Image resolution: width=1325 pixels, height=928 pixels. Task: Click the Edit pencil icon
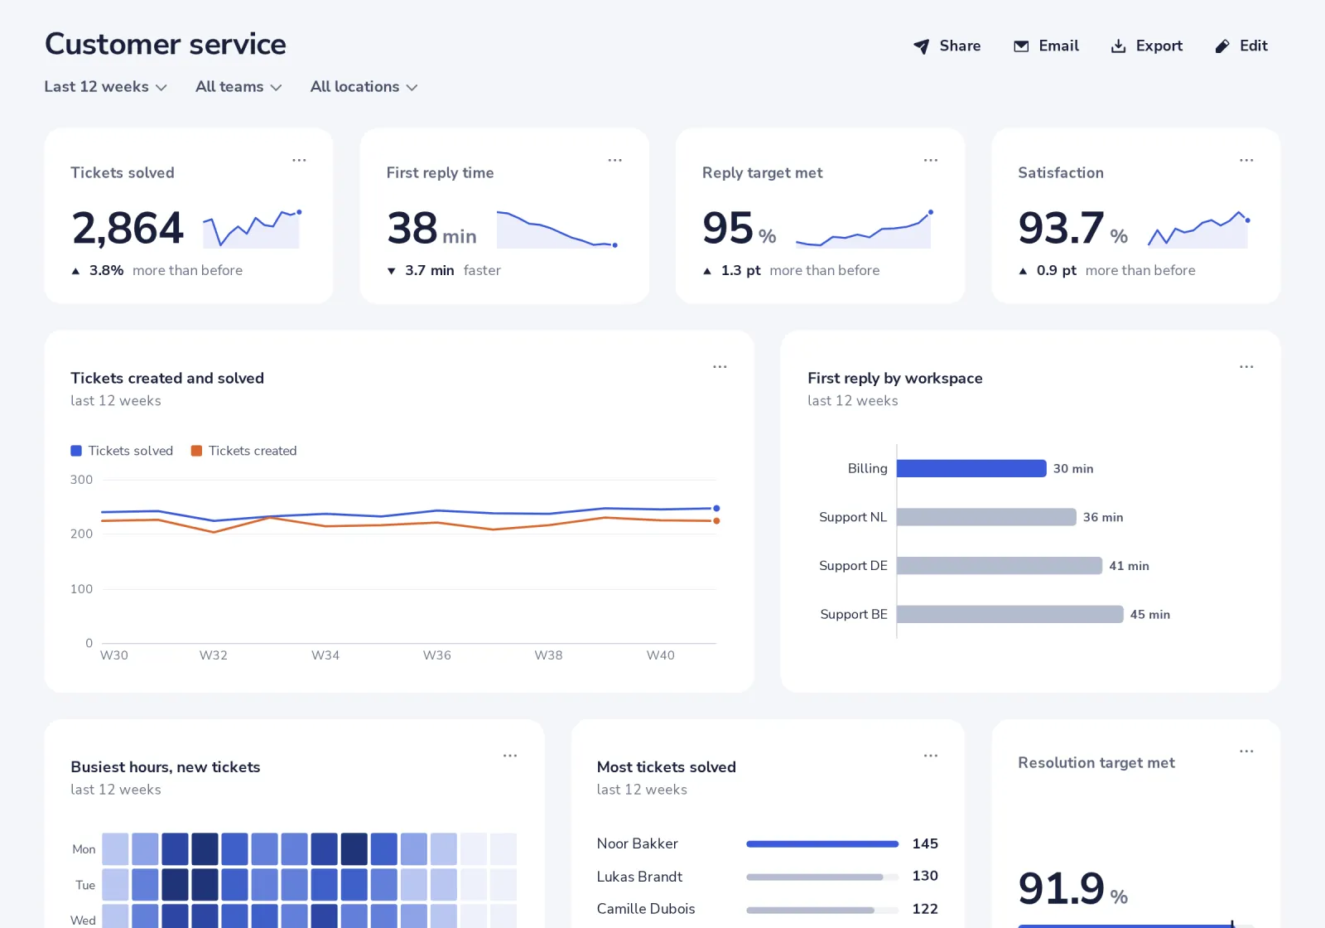[1222, 46]
